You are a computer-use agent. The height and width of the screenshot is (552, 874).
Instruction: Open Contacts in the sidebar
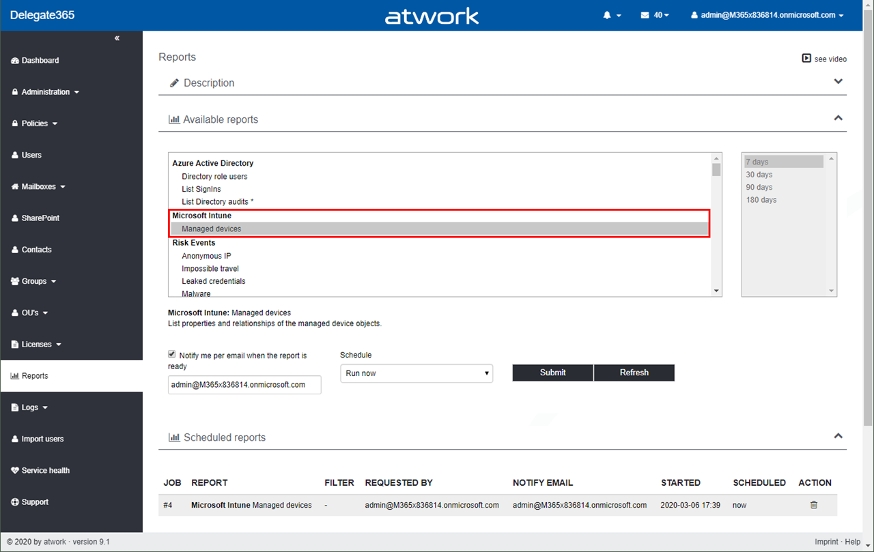[31, 250]
